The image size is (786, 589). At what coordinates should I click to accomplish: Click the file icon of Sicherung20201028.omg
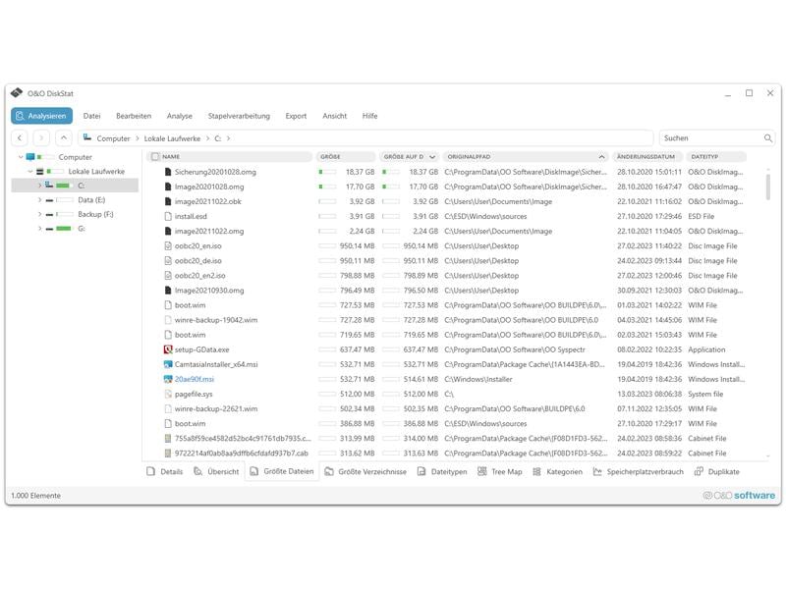click(x=168, y=172)
